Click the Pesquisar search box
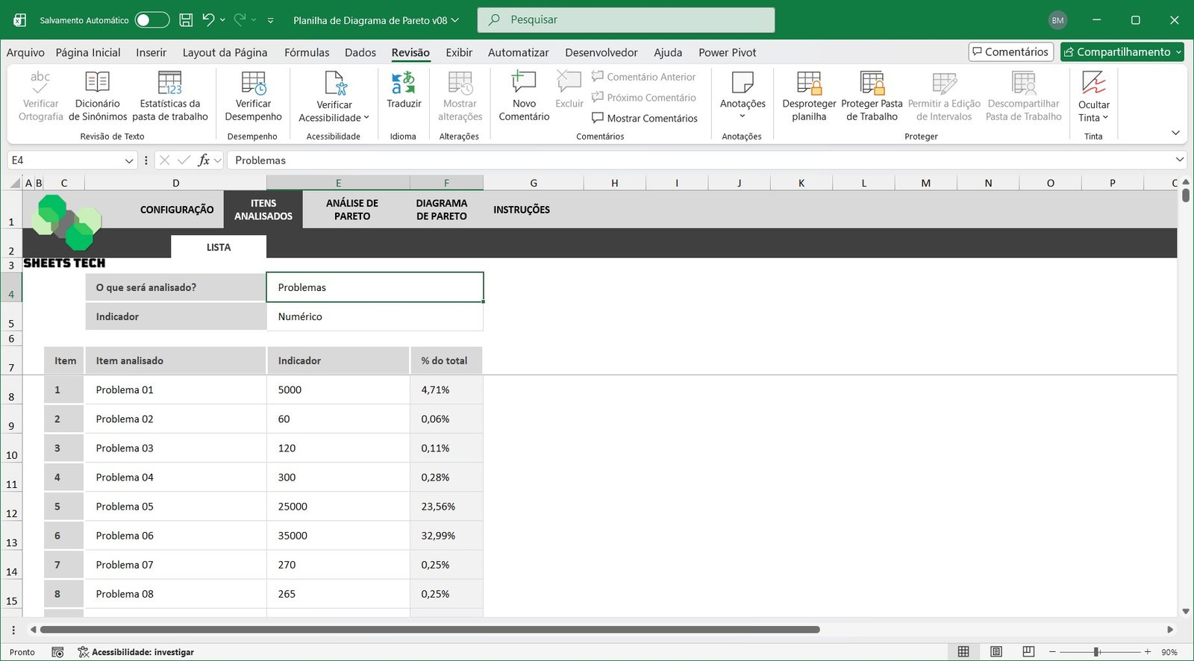The height and width of the screenshot is (661, 1194). point(625,20)
